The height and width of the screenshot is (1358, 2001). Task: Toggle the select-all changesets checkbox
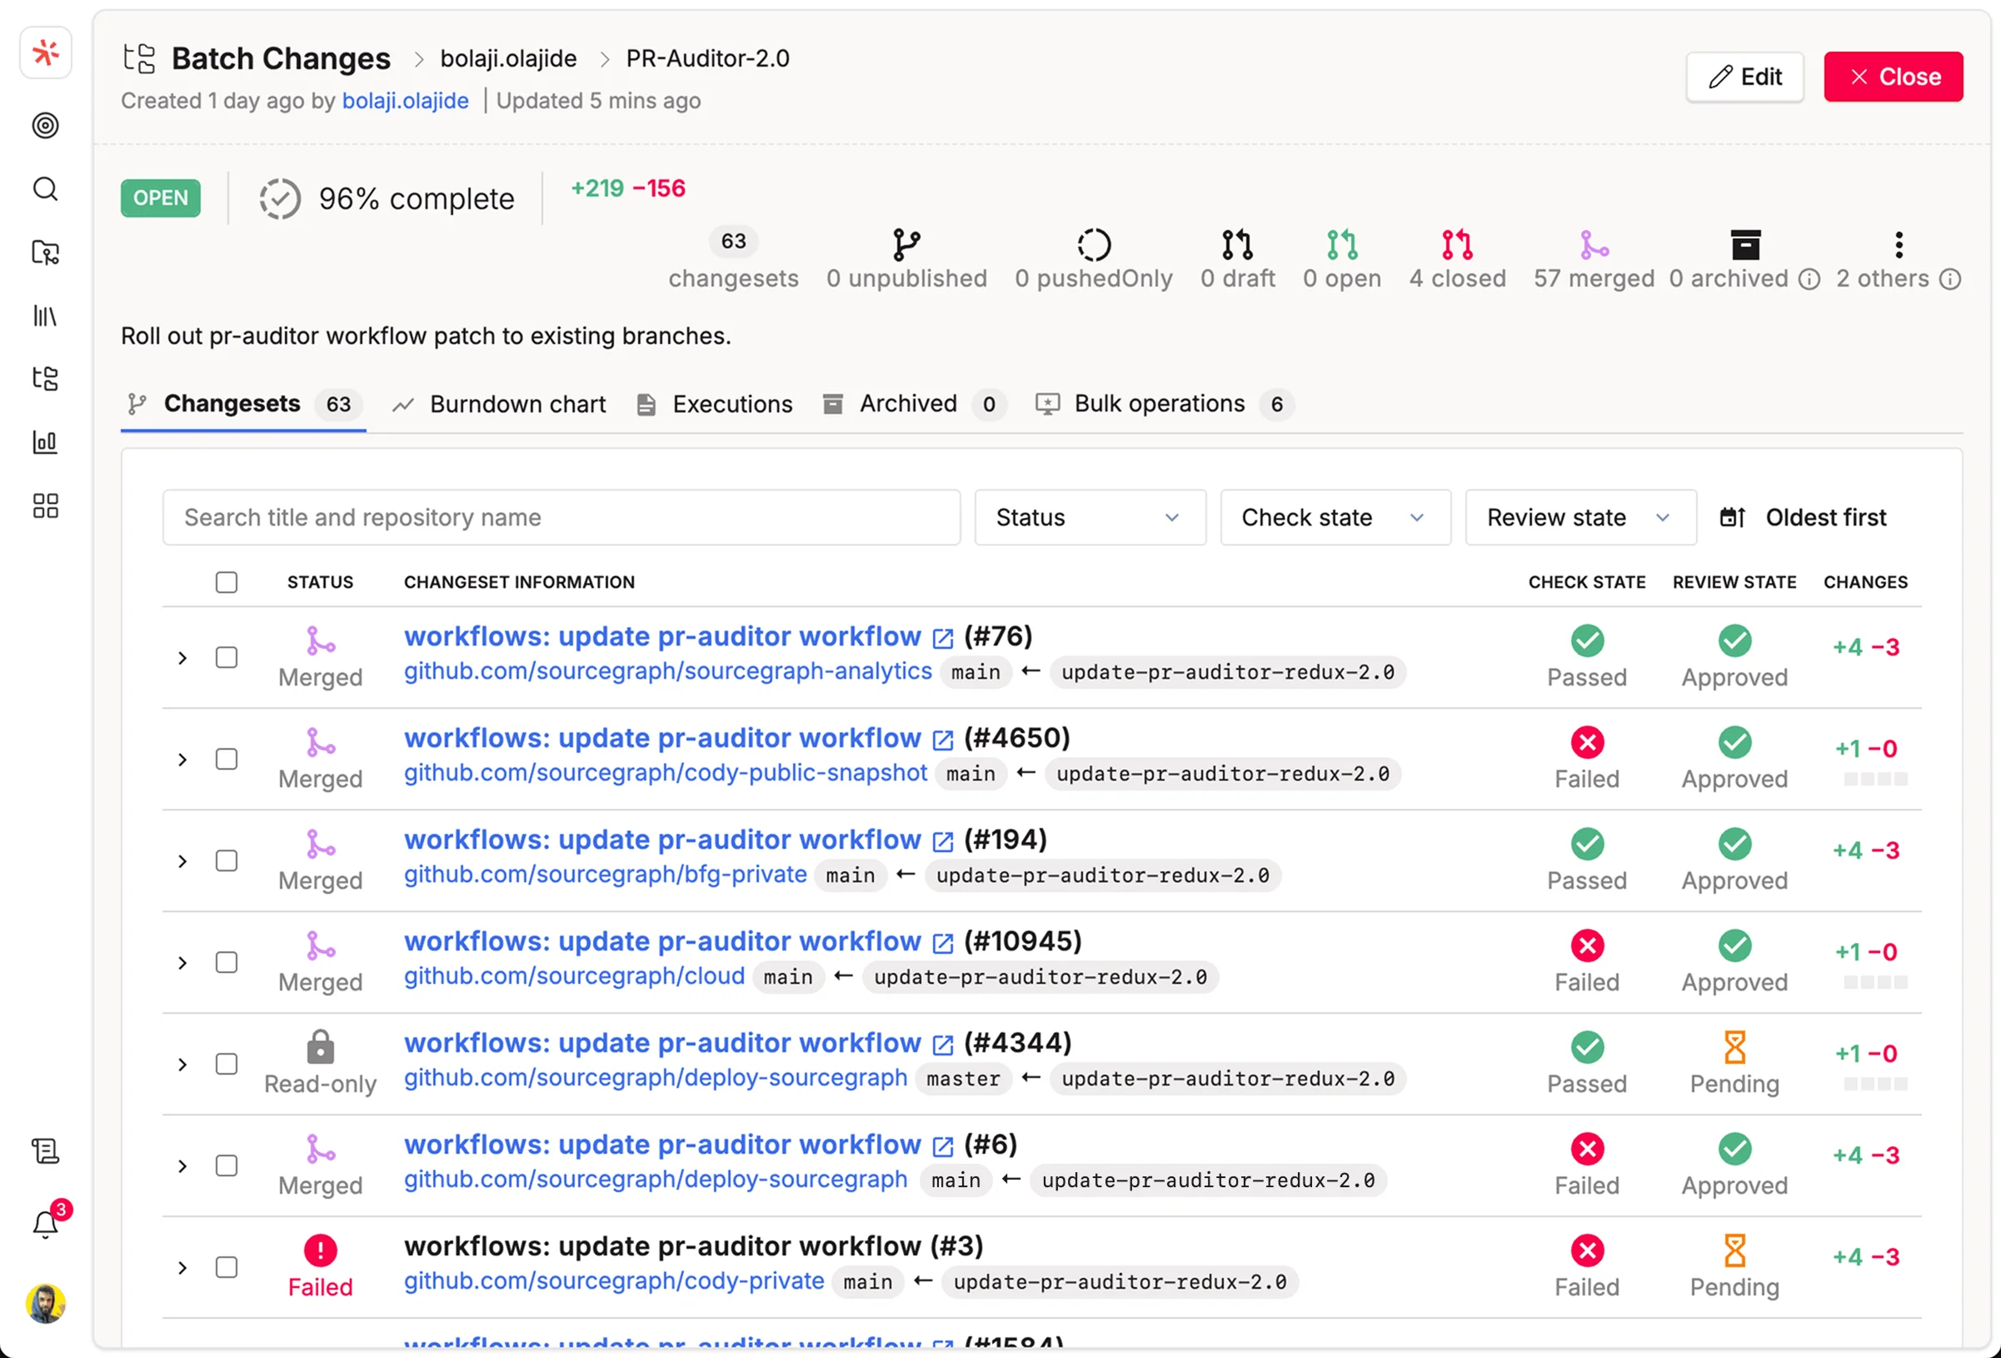pyautogui.click(x=227, y=582)
